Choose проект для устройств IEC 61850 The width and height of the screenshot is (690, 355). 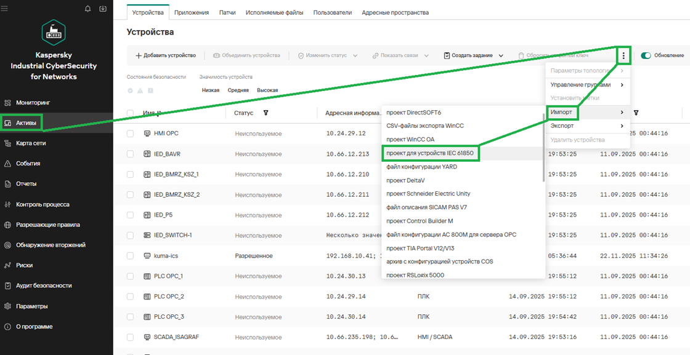[431, 153]
